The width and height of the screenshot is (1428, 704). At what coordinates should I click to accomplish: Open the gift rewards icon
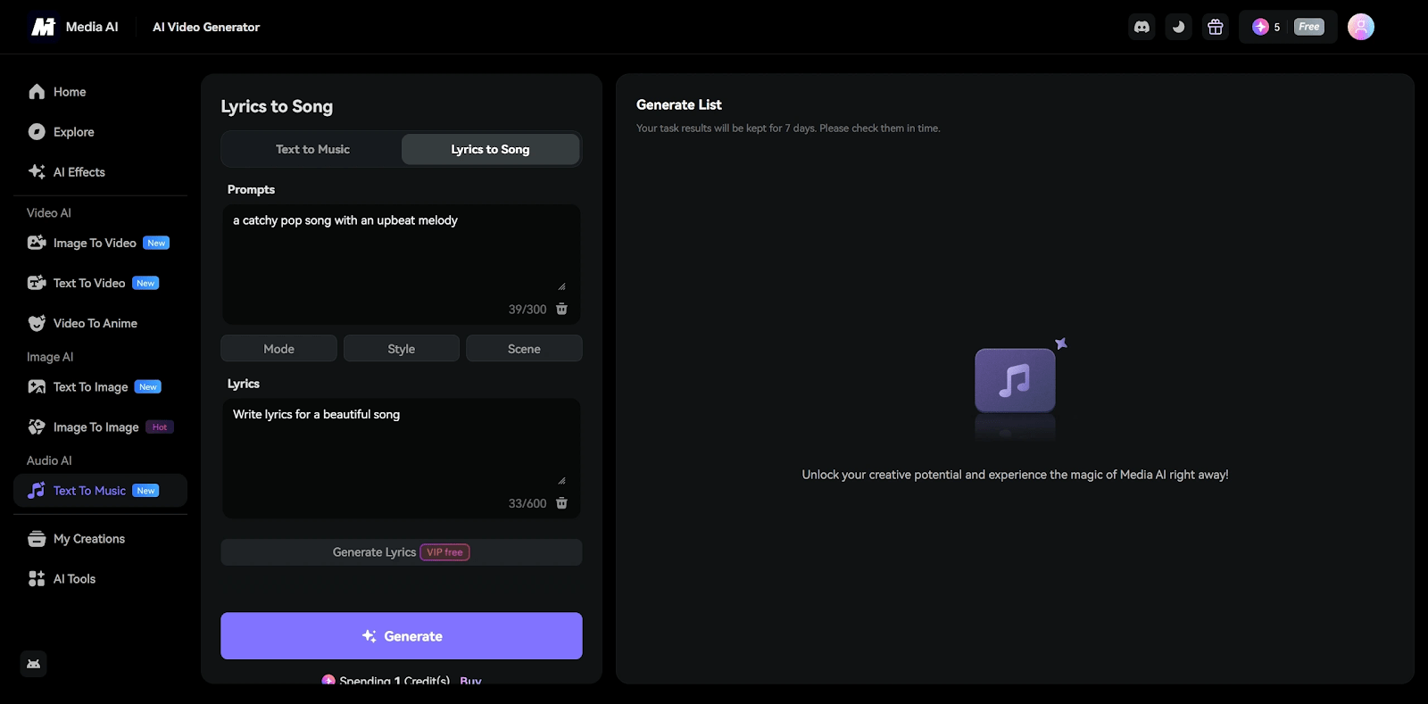pos(1215,27)
